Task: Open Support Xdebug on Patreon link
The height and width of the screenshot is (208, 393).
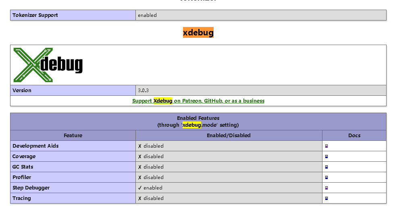Action: coord(198,101)
